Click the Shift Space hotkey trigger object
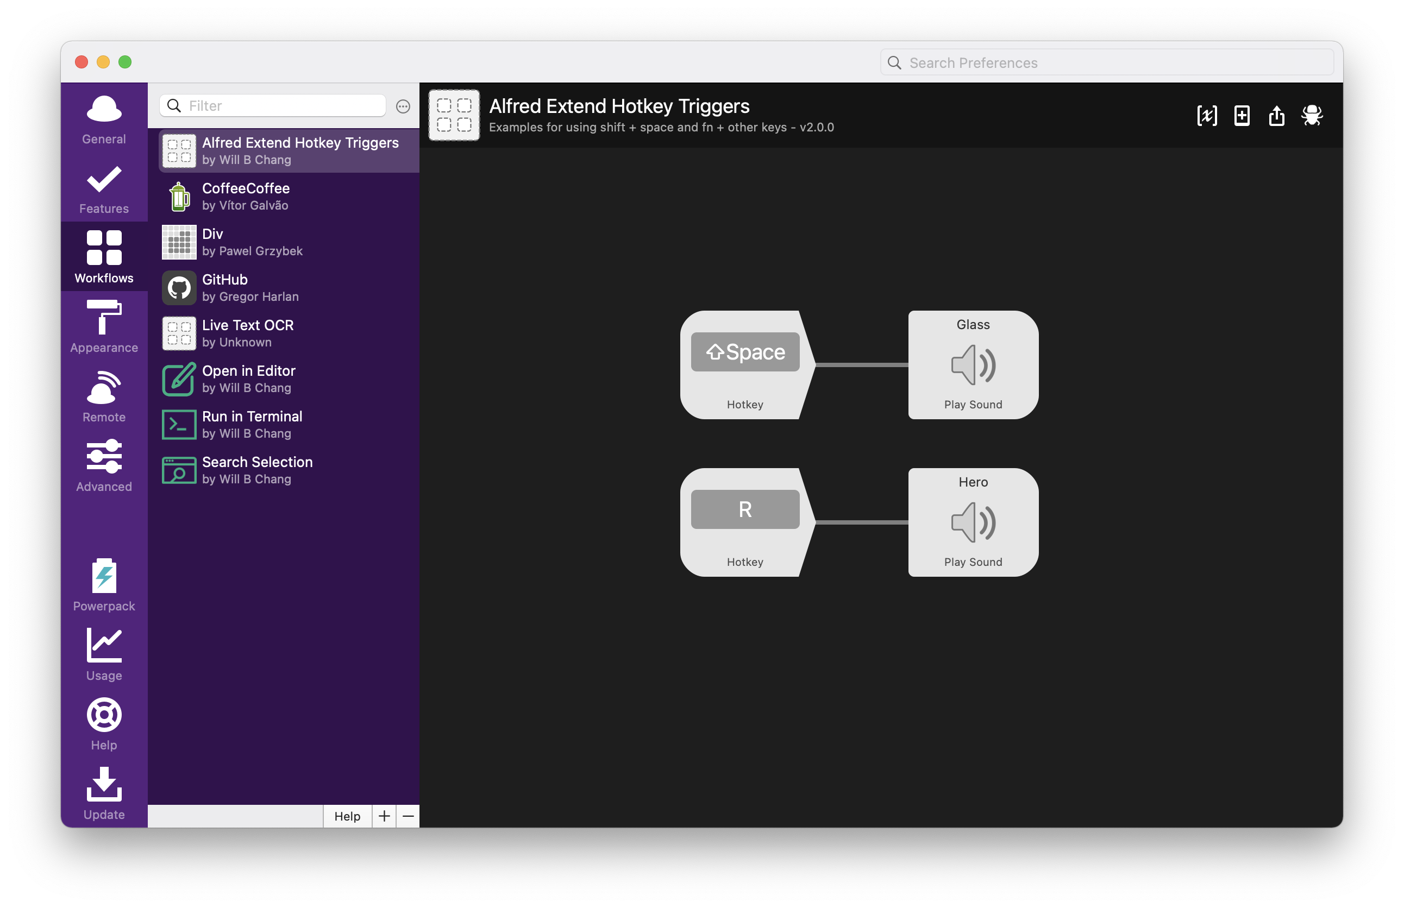The width and height of the screenshot is (1404, 908). pyautogui.click(x=744, y=364)
